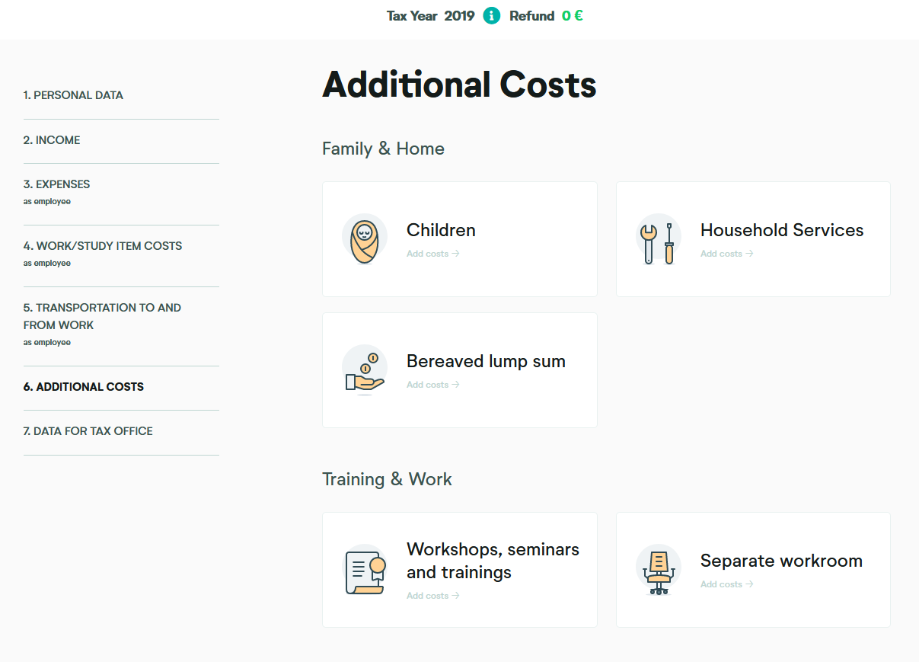Navigate to Transportation To And From Work
This screenshot has height=662, width=919.
[x=102, y=316]
